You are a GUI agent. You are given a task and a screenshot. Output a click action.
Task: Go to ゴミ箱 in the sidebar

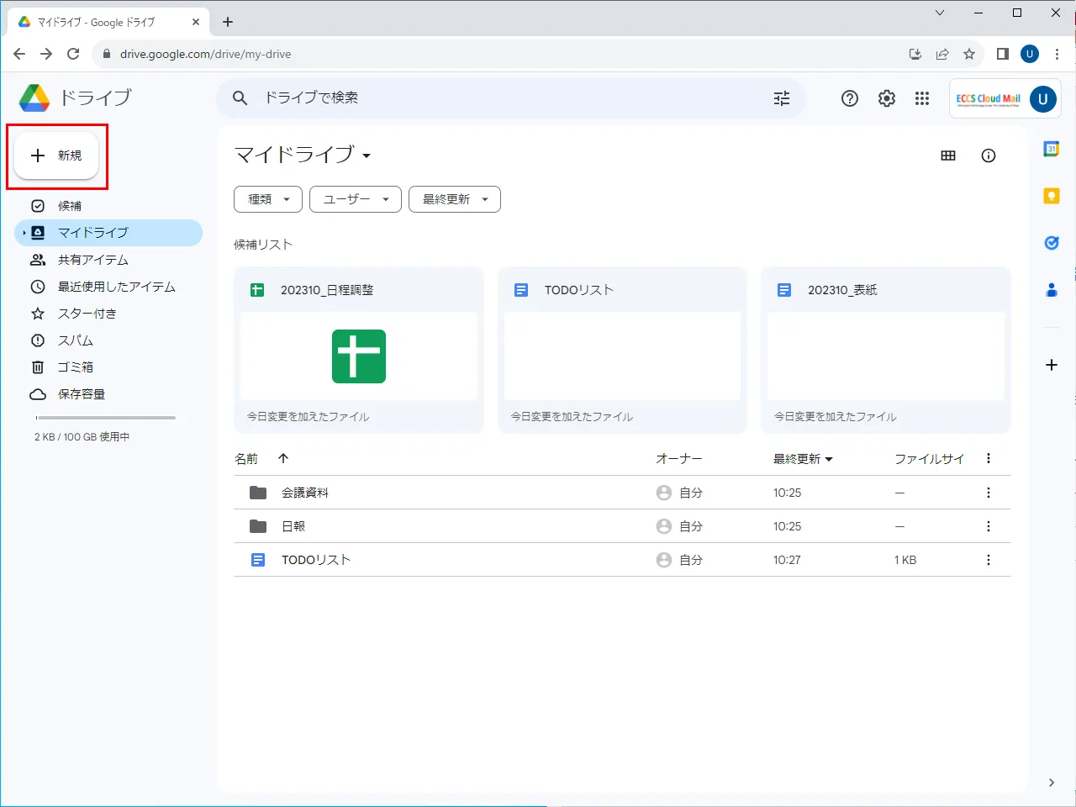75,367
